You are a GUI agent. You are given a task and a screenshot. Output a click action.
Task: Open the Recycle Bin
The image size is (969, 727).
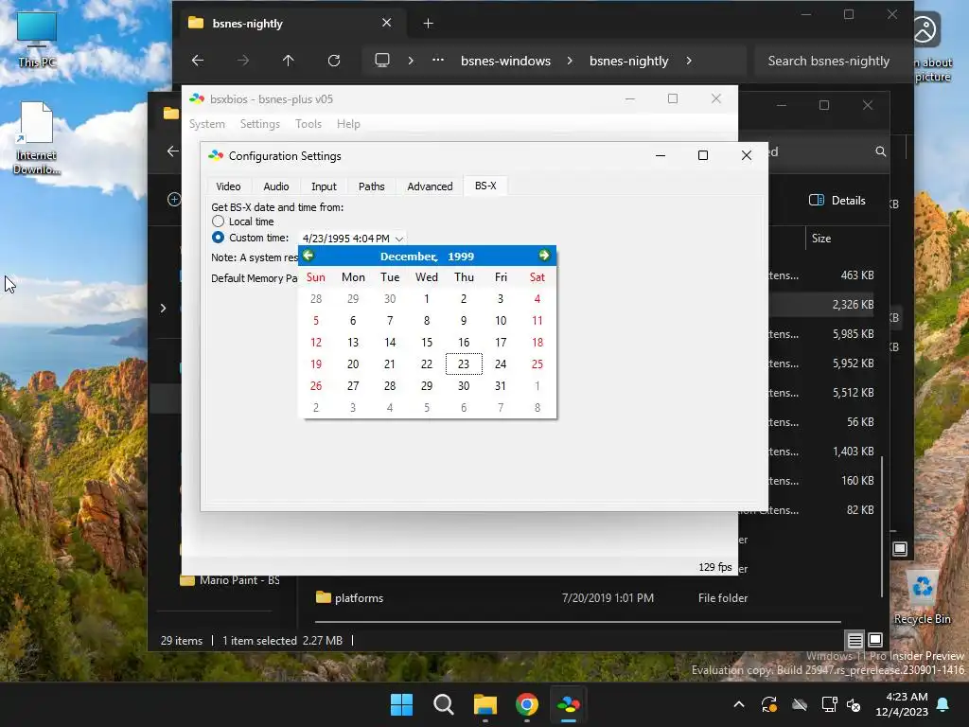[x=922, y=597]
